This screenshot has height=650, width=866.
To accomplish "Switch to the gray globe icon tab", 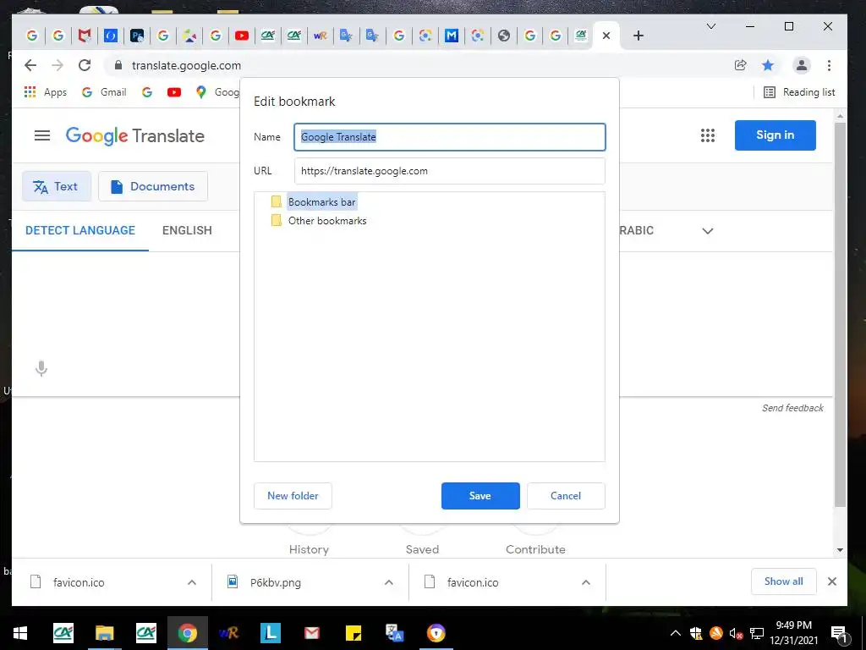I will click(504, 36).
